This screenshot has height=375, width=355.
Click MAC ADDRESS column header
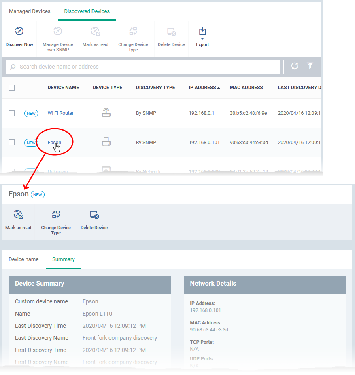[246, 88]
